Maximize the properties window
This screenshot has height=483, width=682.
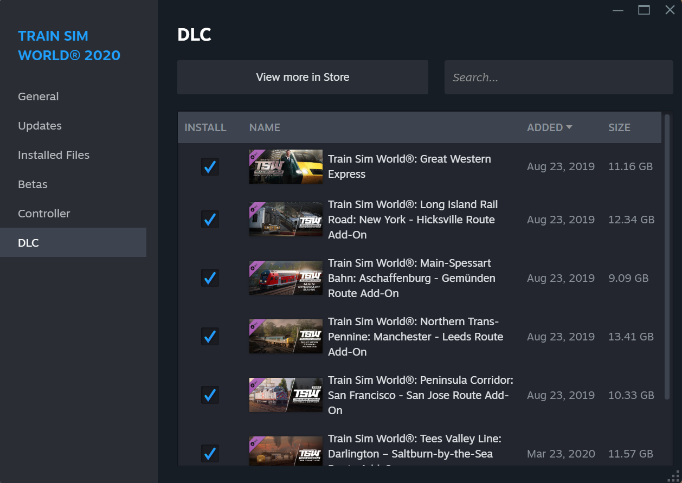tap(644, 10)
